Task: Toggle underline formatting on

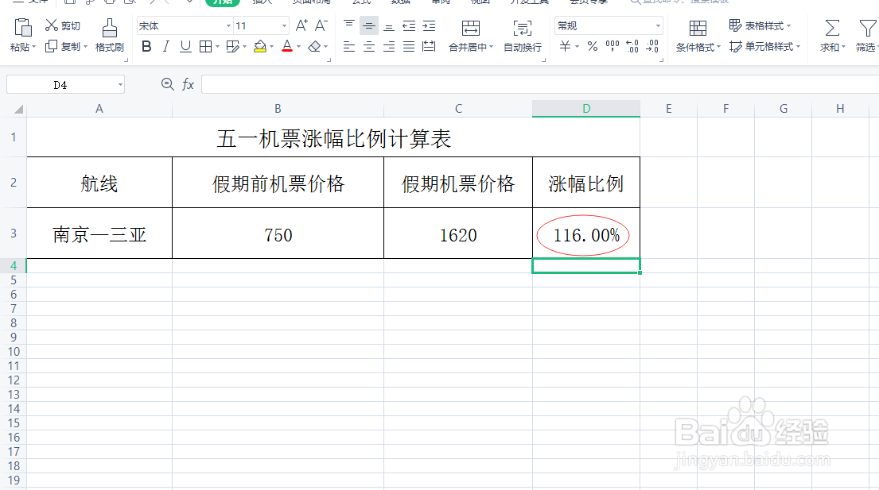Action: pyautogui.click(x=185, y=45)
